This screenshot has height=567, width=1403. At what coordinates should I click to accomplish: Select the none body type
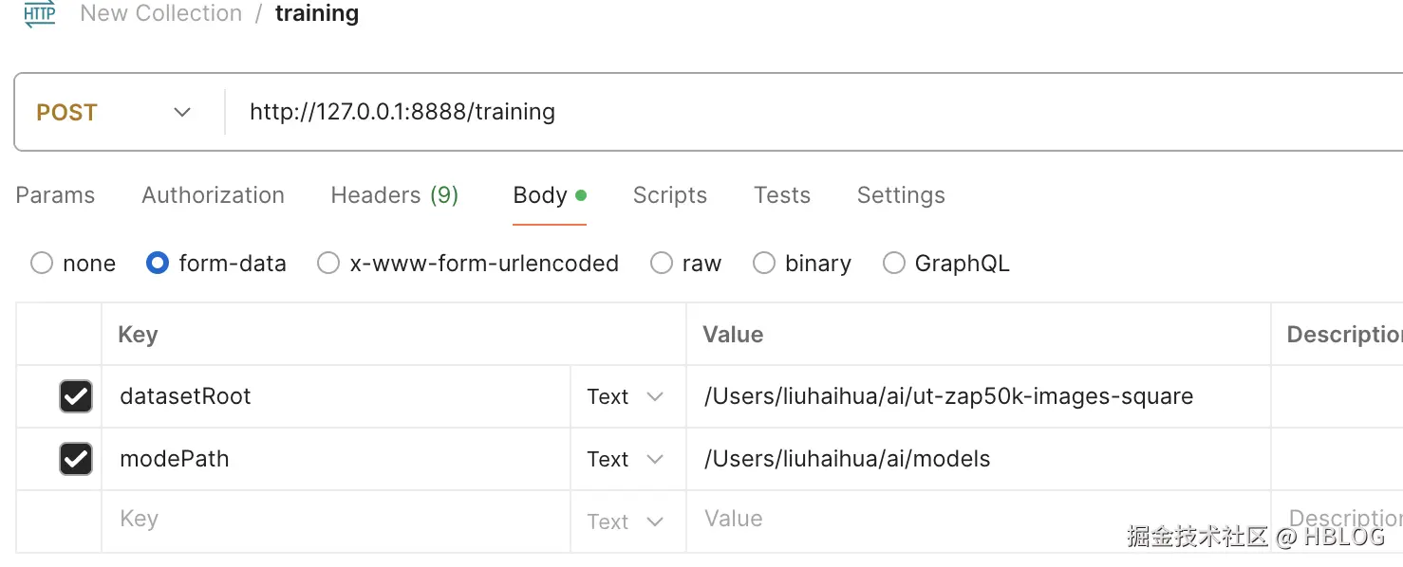42,264
